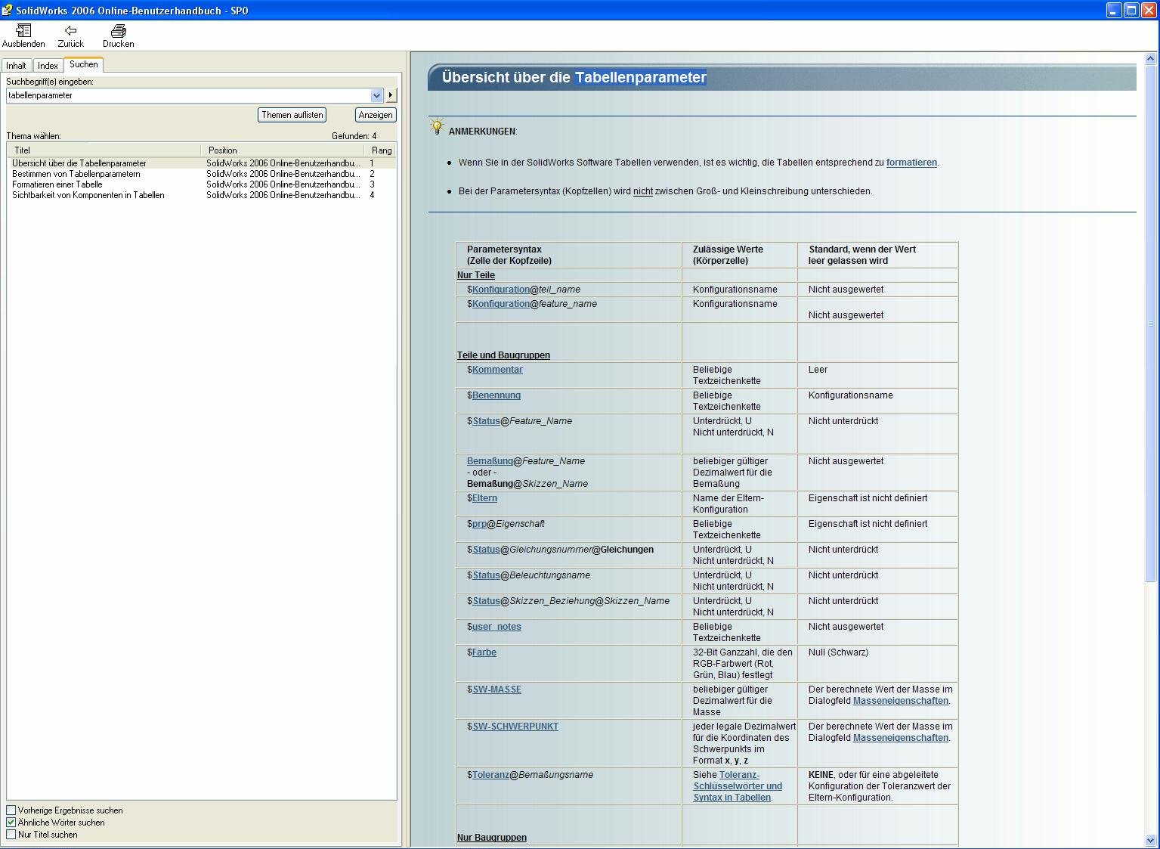Image resolution: width=1160 pixels, height=849 pixels.
Task: Open the SW-SCHWERPUNKT link
Action: (515, 727)
